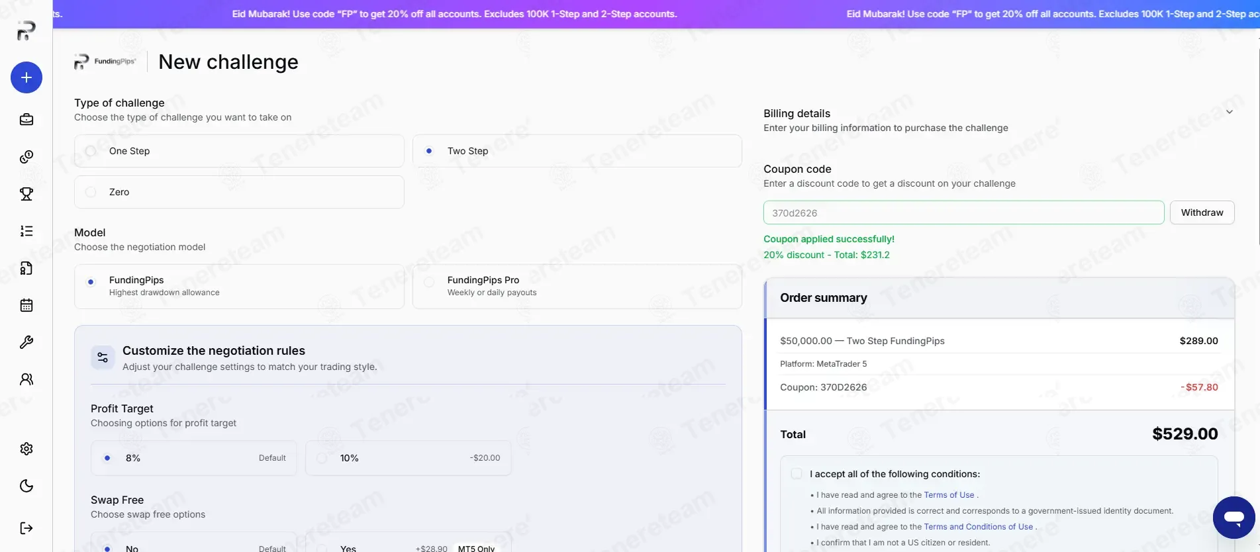Open the calendar icon in sidebar
1260x552 pixels.
pos(26,305)
